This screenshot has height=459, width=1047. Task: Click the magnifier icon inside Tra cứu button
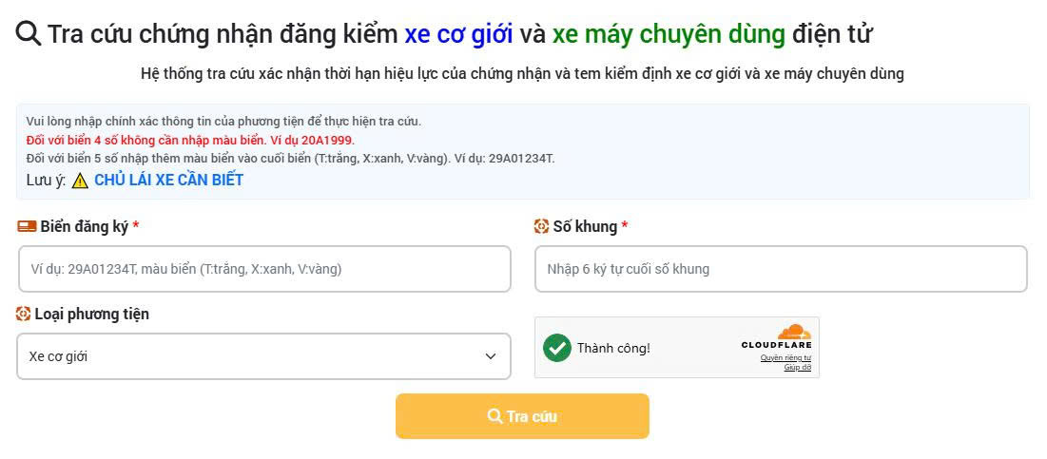tap(494, 416)
